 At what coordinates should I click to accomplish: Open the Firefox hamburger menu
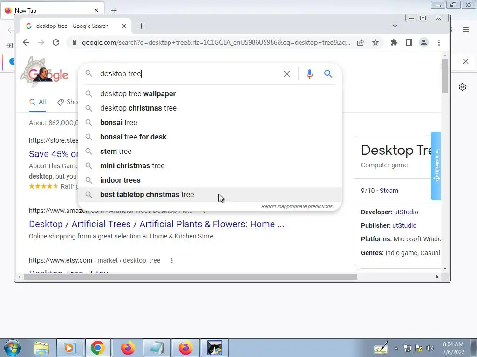point(466,30)
